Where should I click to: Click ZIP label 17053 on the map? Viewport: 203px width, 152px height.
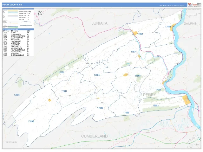click(x=156, y=105)
